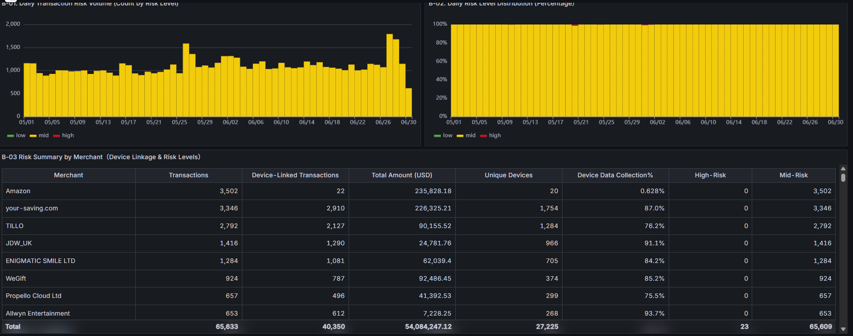Image resolution: width=853 pixels, height=336 pixels.
Task: Click the High-Risk column header
Action: point(710,175)
